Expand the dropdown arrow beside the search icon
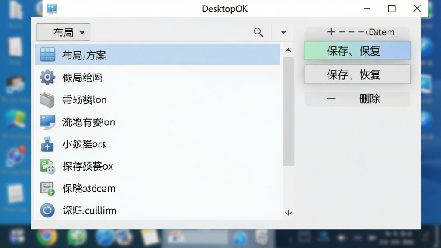The width and height of the screenshot is (441, 248). pos(283,32)
